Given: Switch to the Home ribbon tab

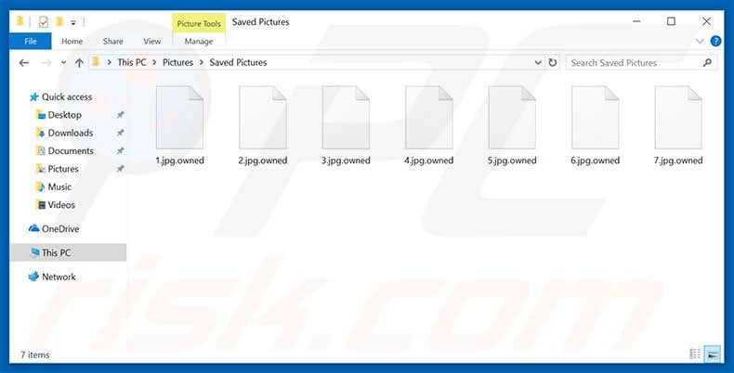Looking at the screenshot, I should coord(72,41).
